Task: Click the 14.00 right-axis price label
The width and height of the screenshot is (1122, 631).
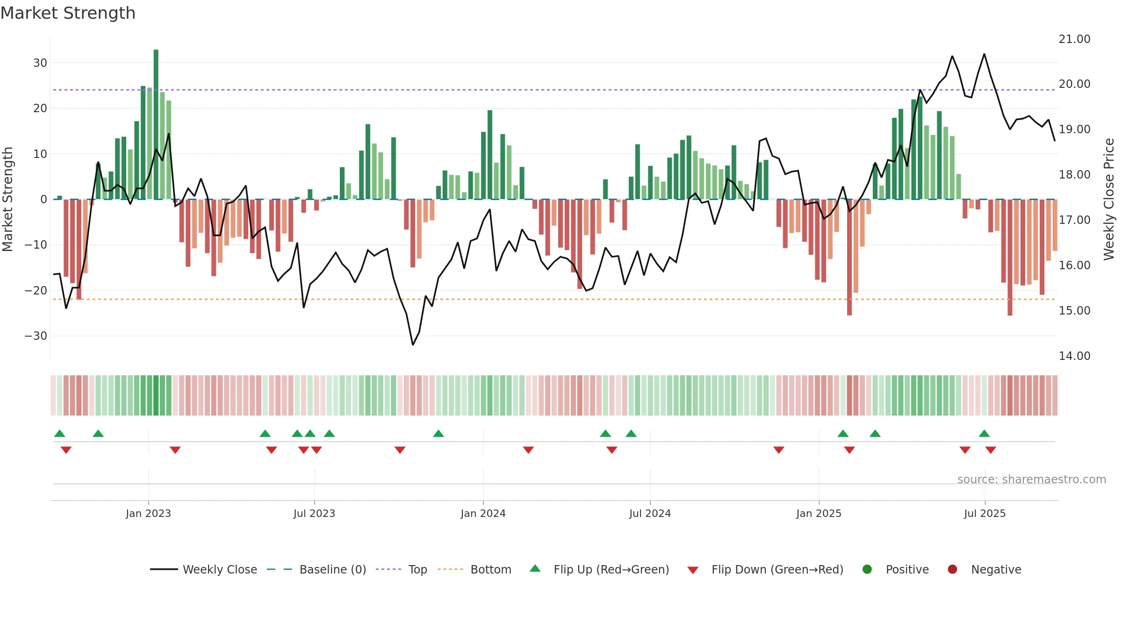Action: (1074, 356)
